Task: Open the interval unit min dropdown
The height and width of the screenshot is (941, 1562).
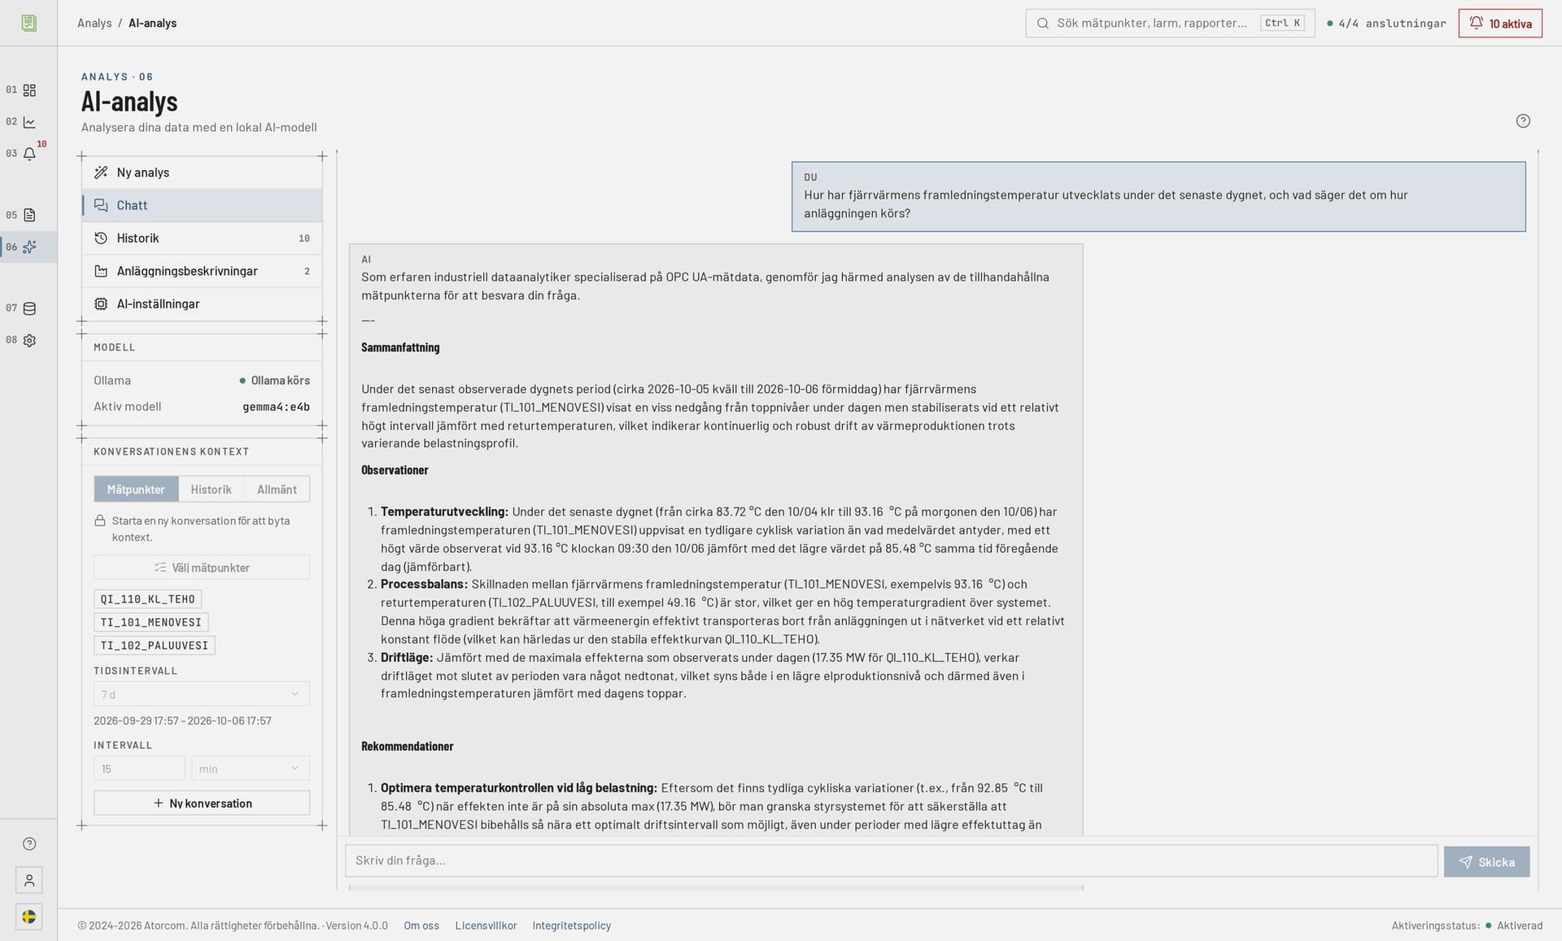Action: point(250,769)
